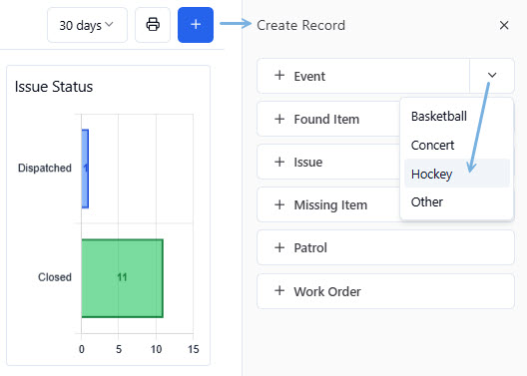Create a new Work Order record
The image size is (527, 376).
click(385, 291)
